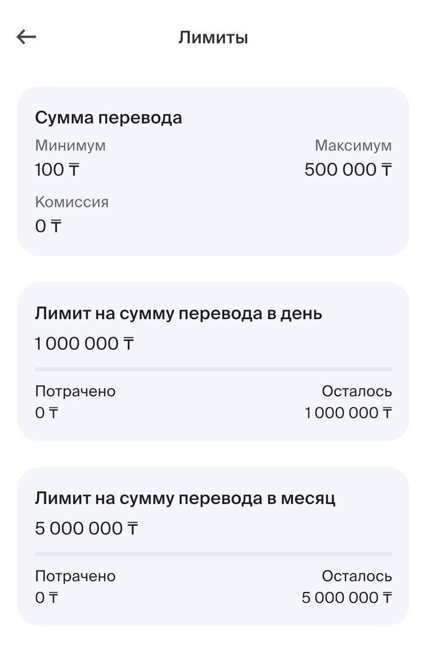Click the daily transfer limit heading
Viewport: 427px width, 651px height.
point(178,313)
